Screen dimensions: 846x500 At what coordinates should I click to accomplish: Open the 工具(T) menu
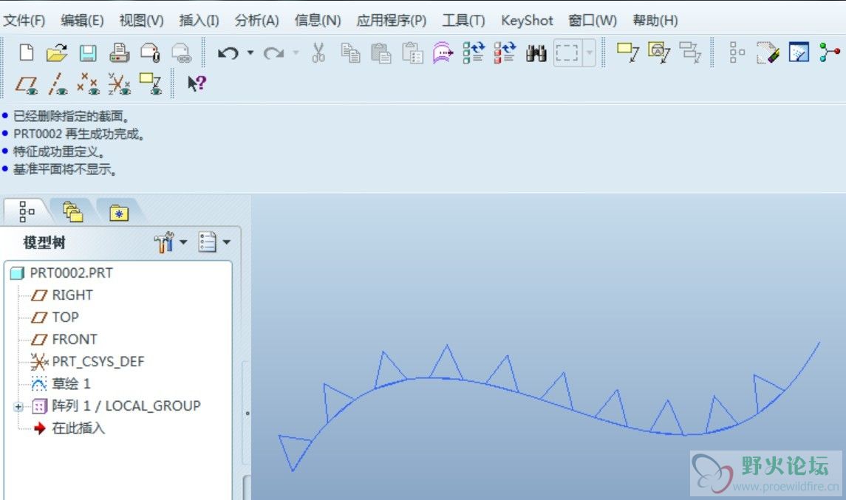(x=463, y=21)
